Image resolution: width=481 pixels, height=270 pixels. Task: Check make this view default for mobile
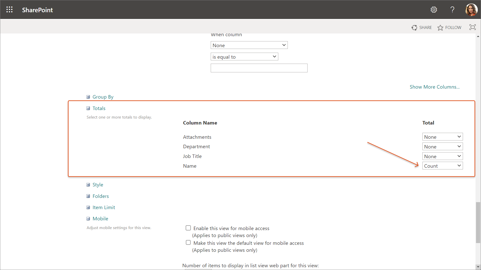[188, 243]
